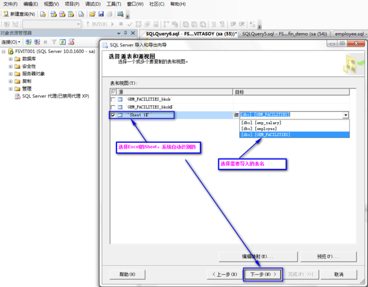Expand the 服务器对象 folder node
This screenshot has width=368, height=287.
tap(10, 74)
